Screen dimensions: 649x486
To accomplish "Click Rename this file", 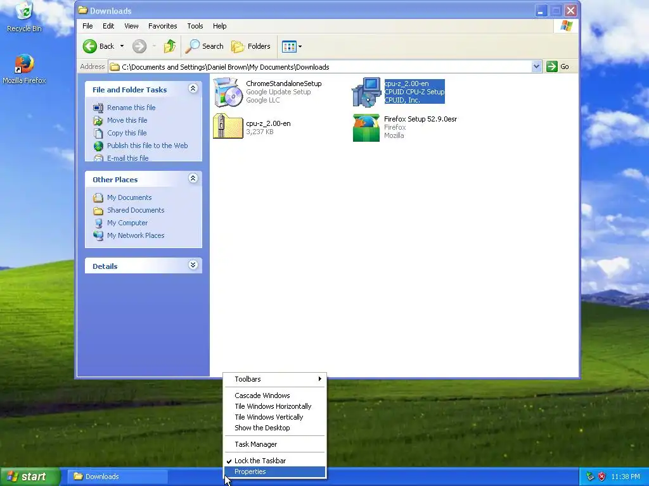I will [131, 108].
